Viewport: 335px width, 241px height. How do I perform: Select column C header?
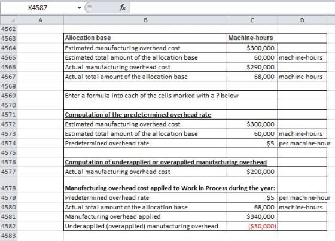pos(252,20)
